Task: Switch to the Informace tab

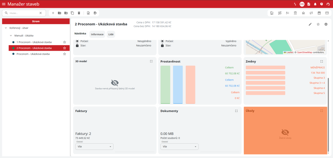Action: [97, 34]
